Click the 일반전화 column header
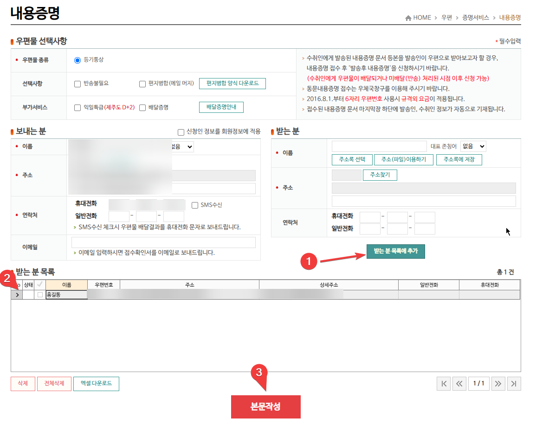Image resolution: width=536 pixels, height=425 pixels. coord(429,285)
